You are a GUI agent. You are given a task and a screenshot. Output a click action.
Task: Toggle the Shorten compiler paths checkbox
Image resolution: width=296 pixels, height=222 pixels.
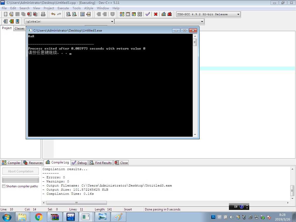point(4,186)
